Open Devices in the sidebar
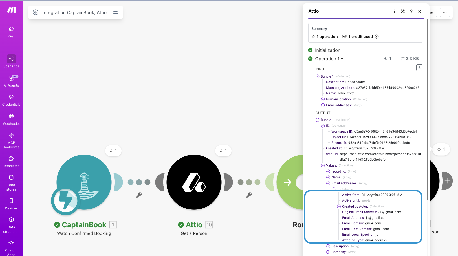The image size is (458, 256). [11, 204]
